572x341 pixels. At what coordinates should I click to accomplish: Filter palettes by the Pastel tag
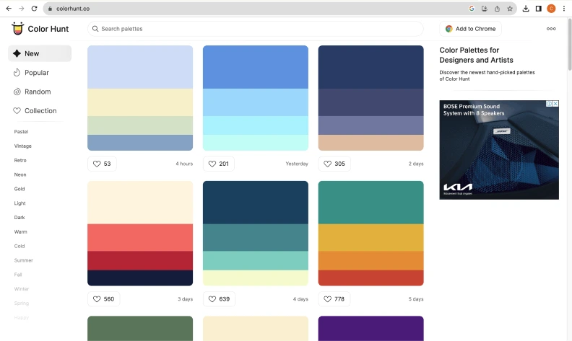pos(22,132)
